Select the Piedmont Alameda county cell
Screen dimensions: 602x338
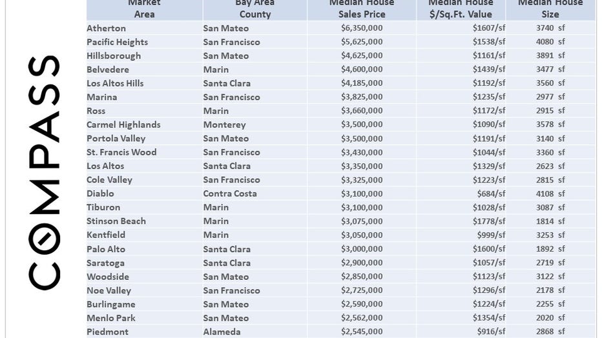click(222, 332)
